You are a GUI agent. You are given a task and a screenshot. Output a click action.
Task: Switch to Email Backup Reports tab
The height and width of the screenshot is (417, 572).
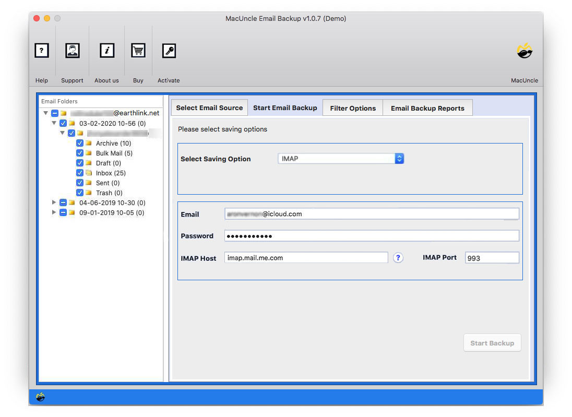(427, 108)
